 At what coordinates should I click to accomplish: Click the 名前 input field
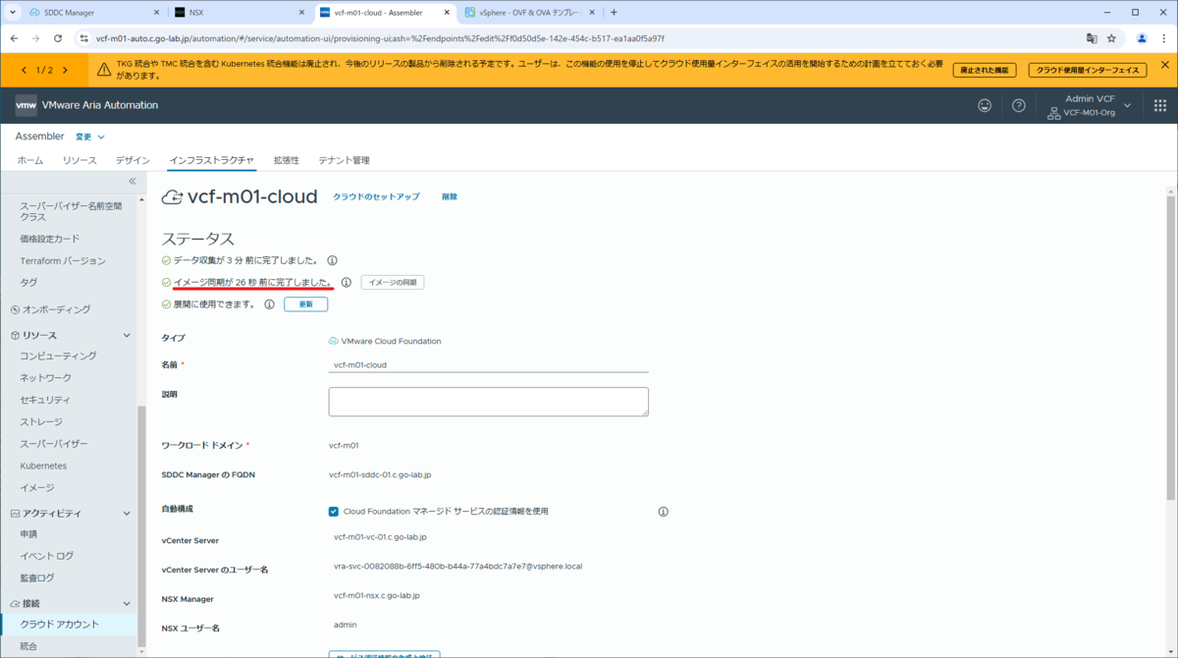click(489, 364)
